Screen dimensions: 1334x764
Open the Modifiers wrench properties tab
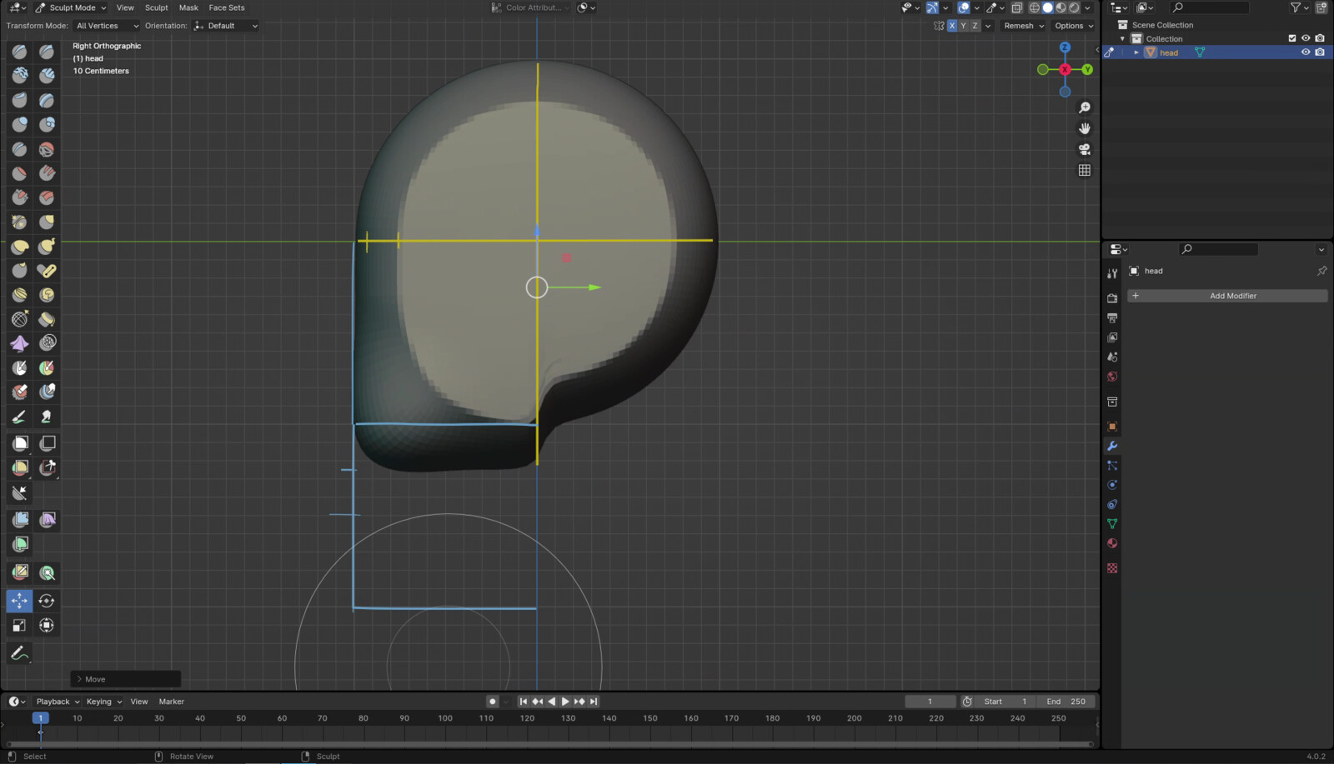(x=1112, y=446)
